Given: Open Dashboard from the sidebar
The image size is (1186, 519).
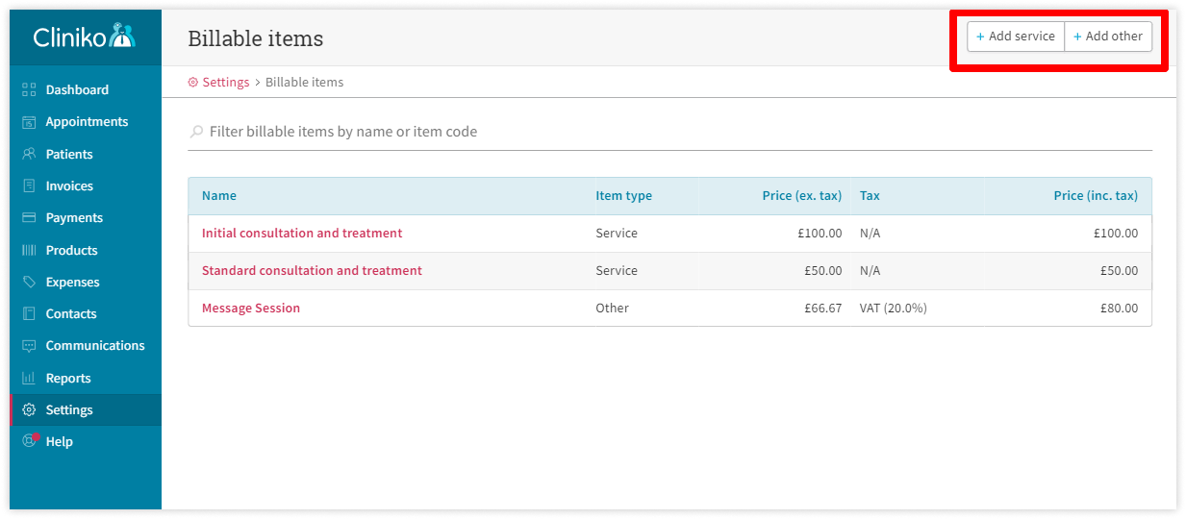Looking at the screenshot, I should (x=77, y=89).
